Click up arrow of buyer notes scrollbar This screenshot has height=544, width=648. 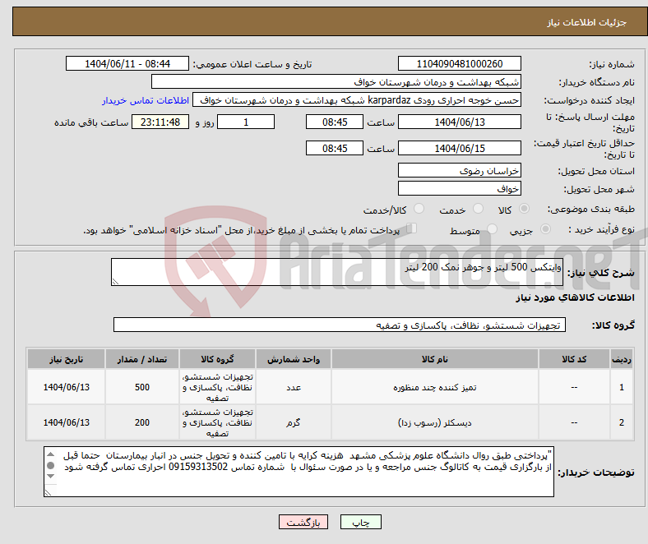[x=51, y=454]
